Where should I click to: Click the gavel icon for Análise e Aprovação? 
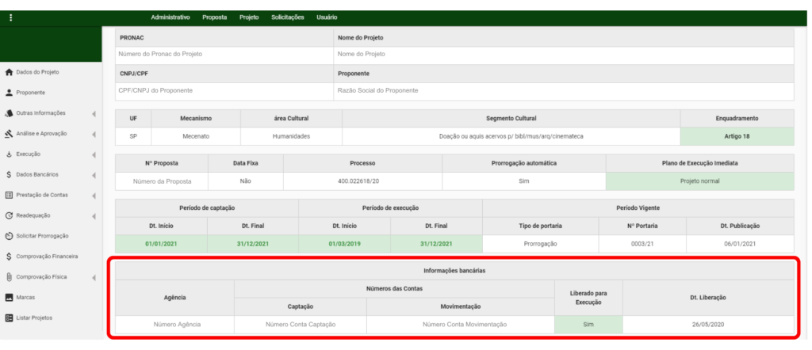tap(9, 134)
